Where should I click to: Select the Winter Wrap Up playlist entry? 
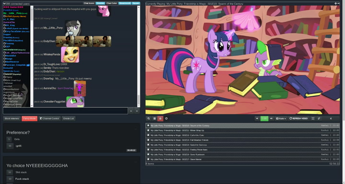[242, 131]
